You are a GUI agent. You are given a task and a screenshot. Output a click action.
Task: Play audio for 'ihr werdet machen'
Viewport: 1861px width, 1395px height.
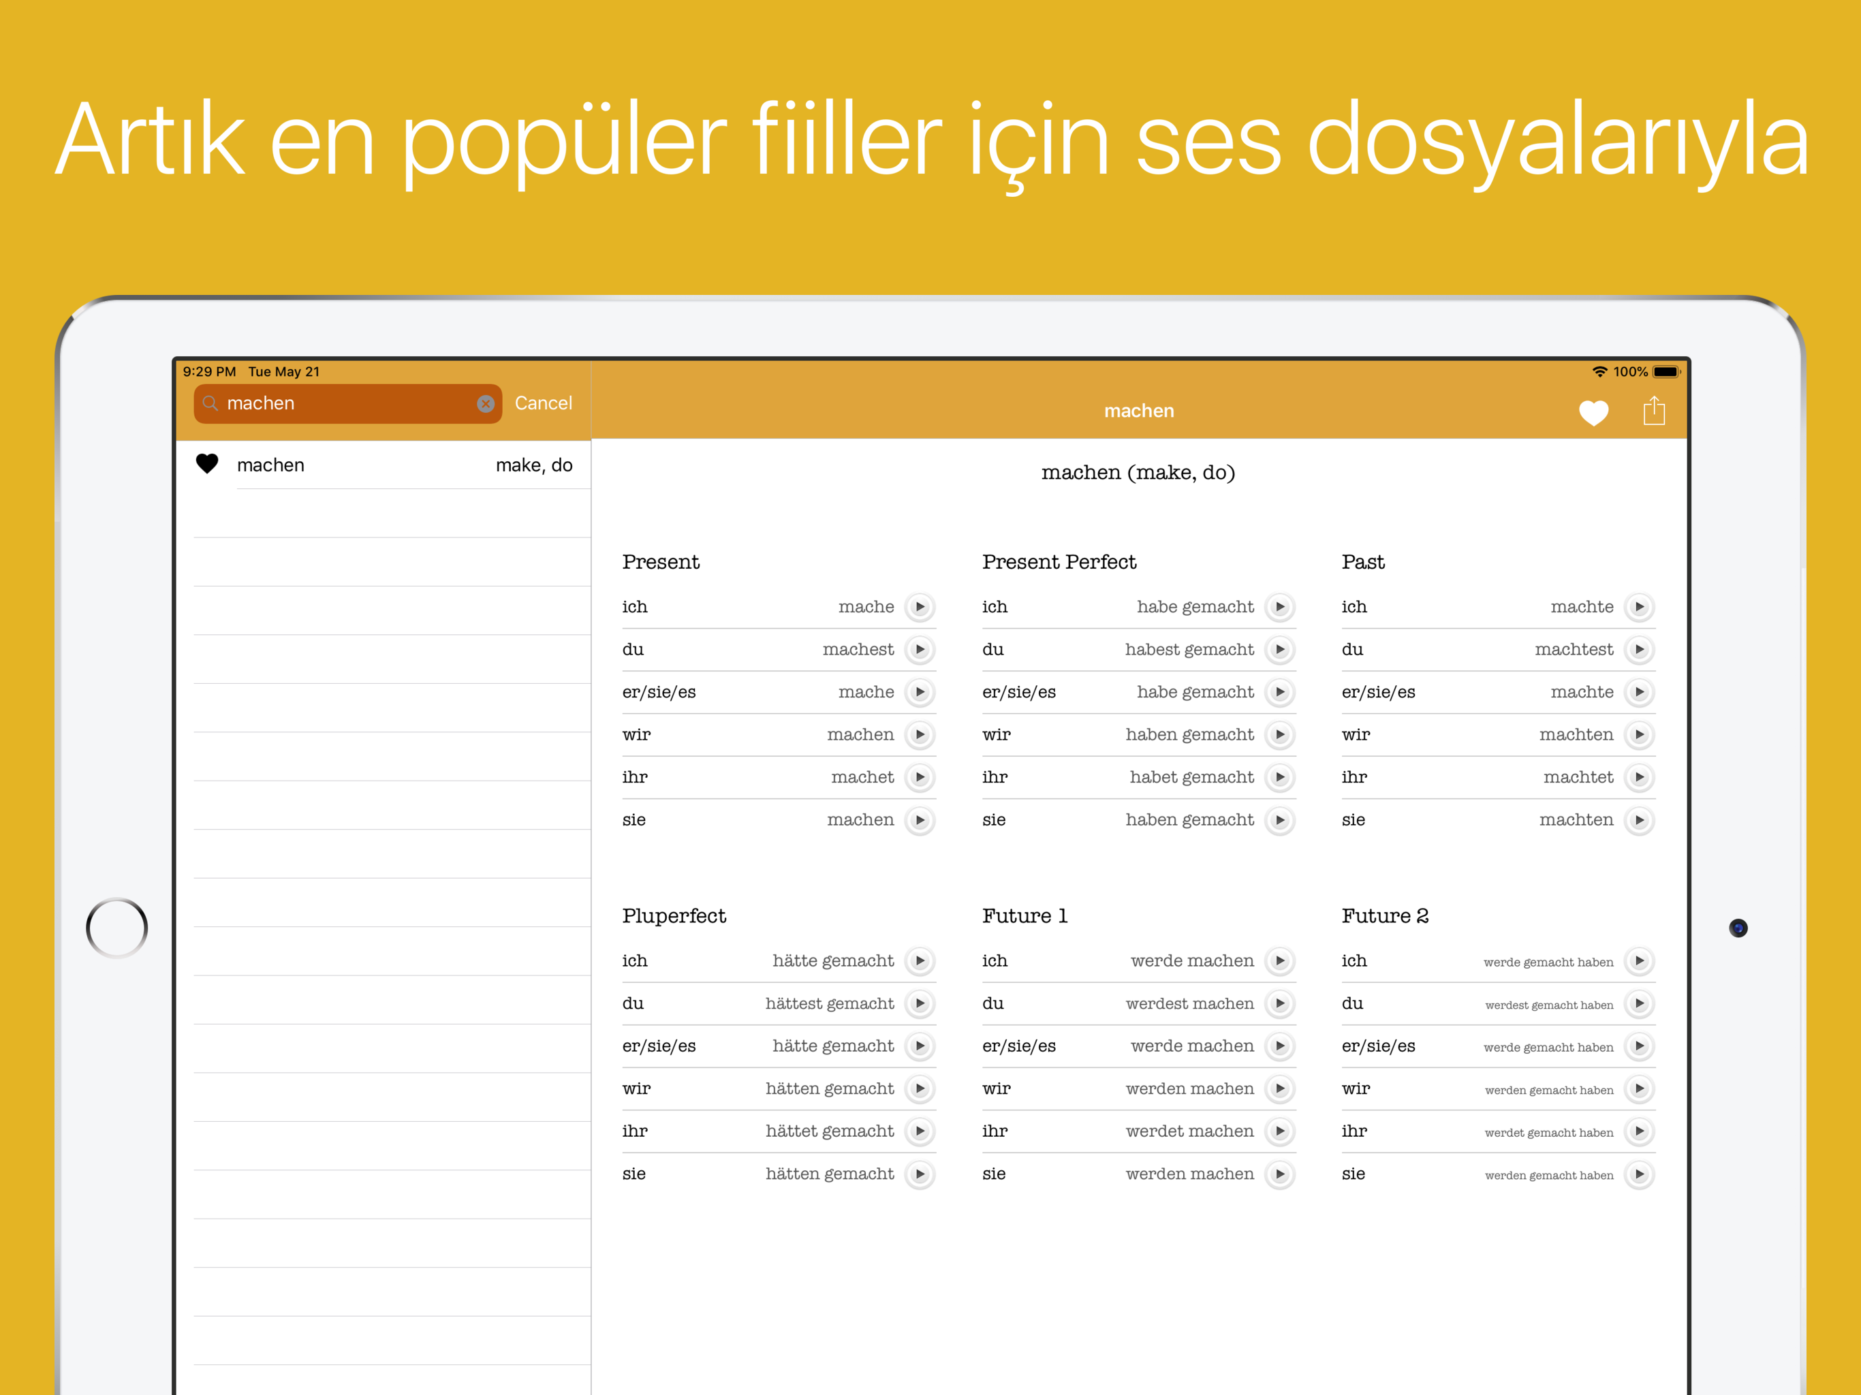point(1280,1131)
